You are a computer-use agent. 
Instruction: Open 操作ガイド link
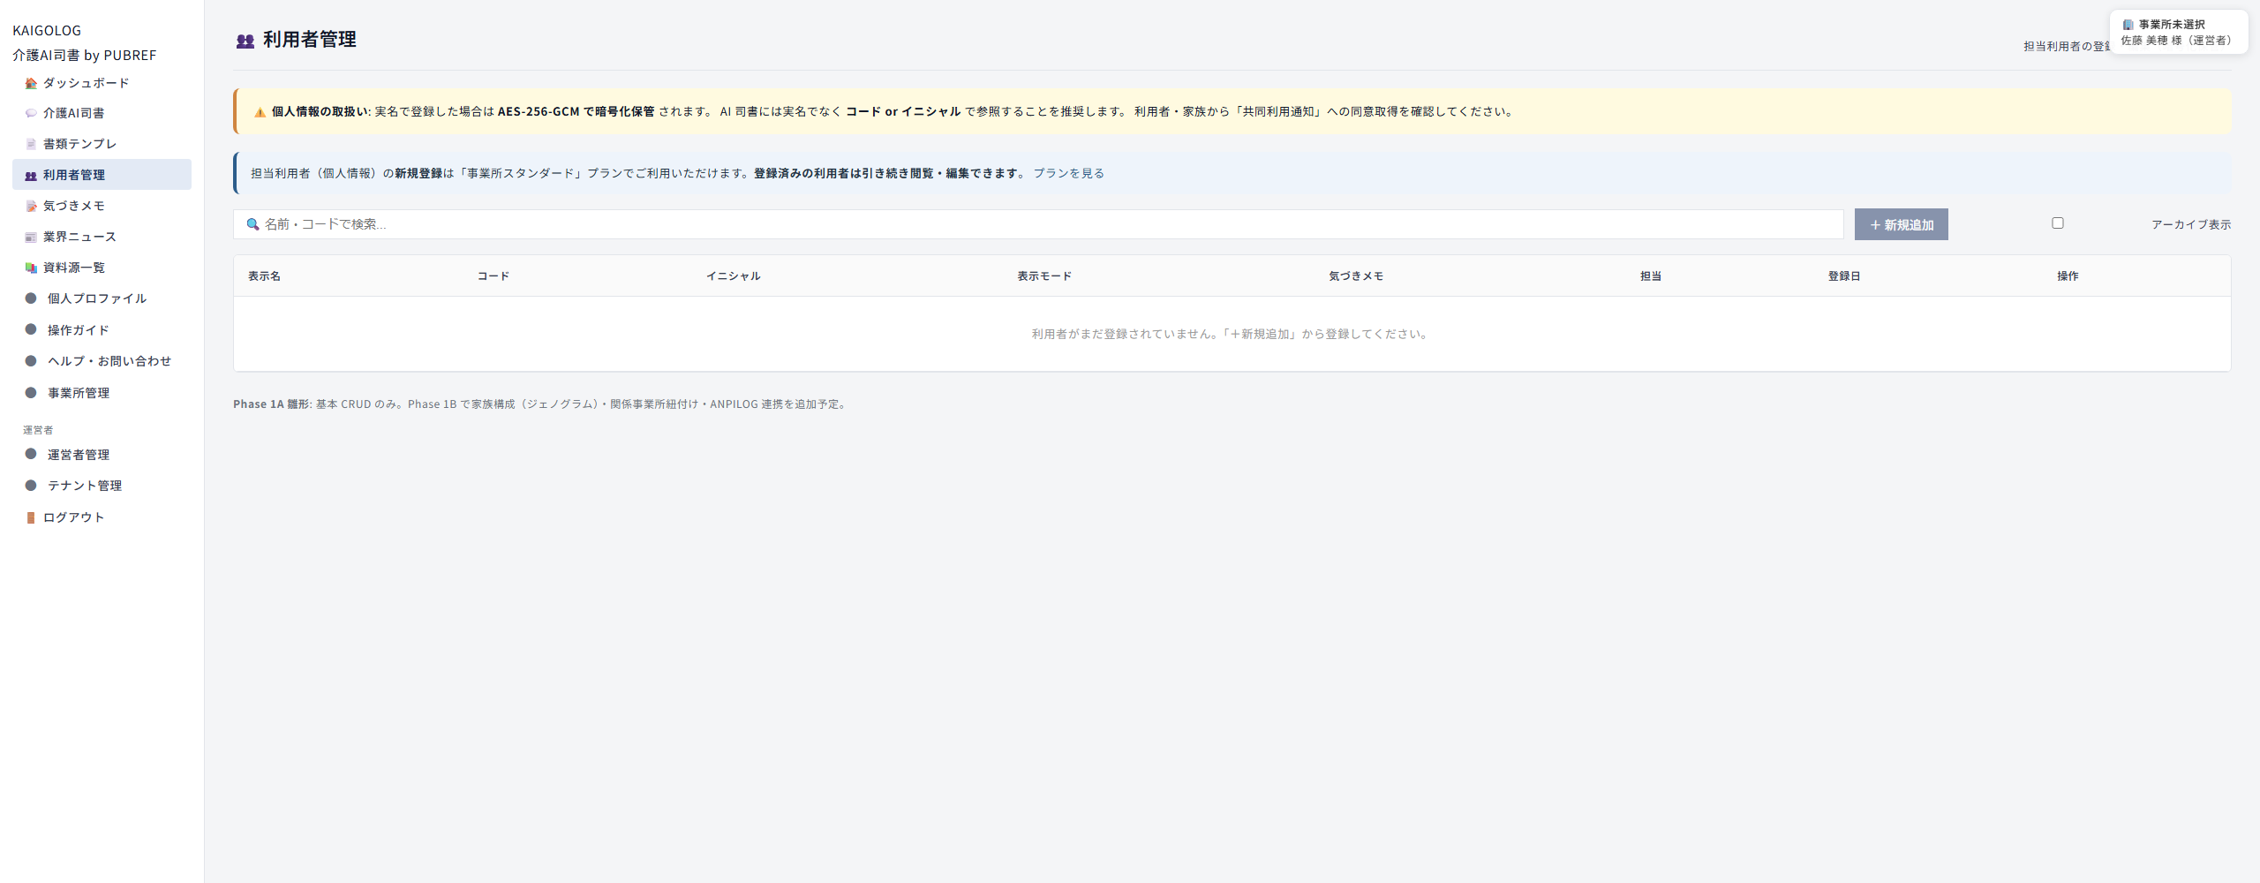(102, 329)
